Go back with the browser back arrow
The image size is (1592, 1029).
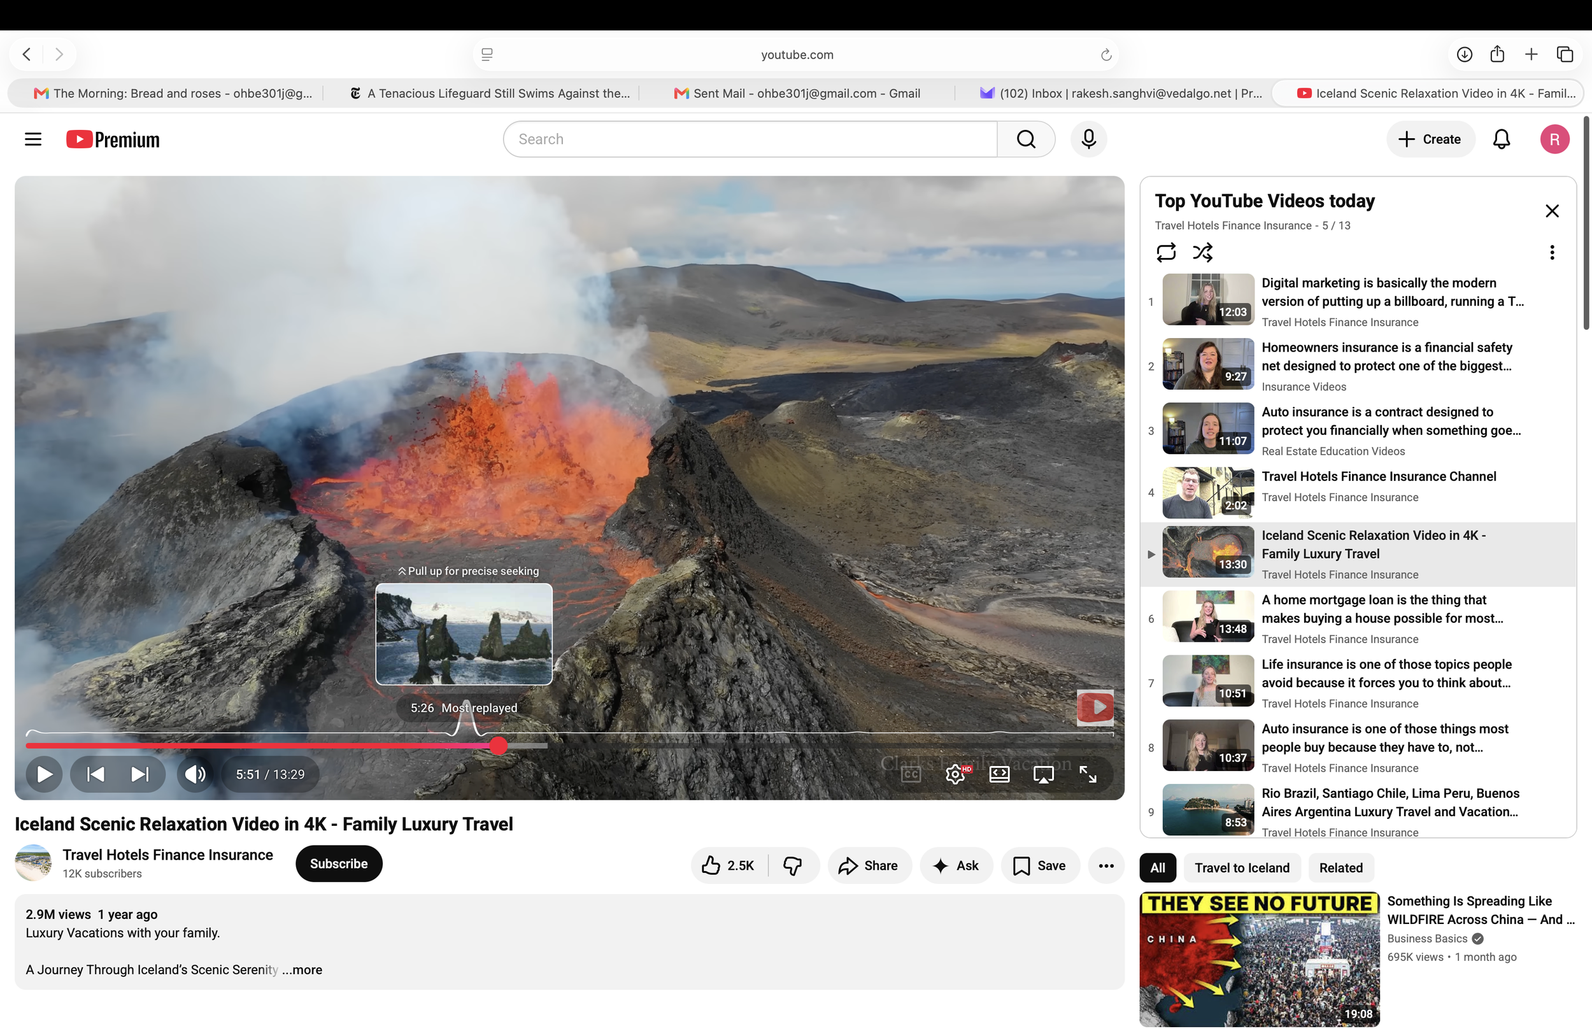pos(27,54)
